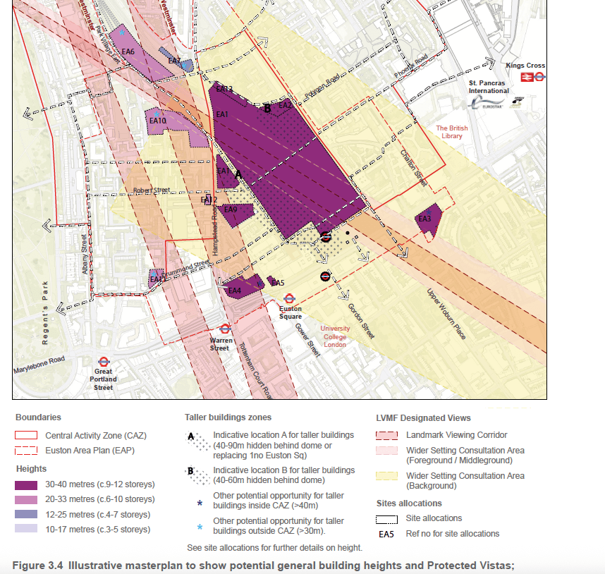The height and width of the screenshot is (574, 605).
Task: Click the Euston Square Underground roundel
Action: [289, 298]
